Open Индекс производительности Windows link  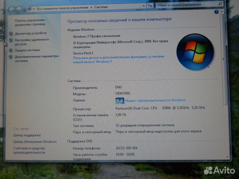pyautogui.click(x=155, y=100)
